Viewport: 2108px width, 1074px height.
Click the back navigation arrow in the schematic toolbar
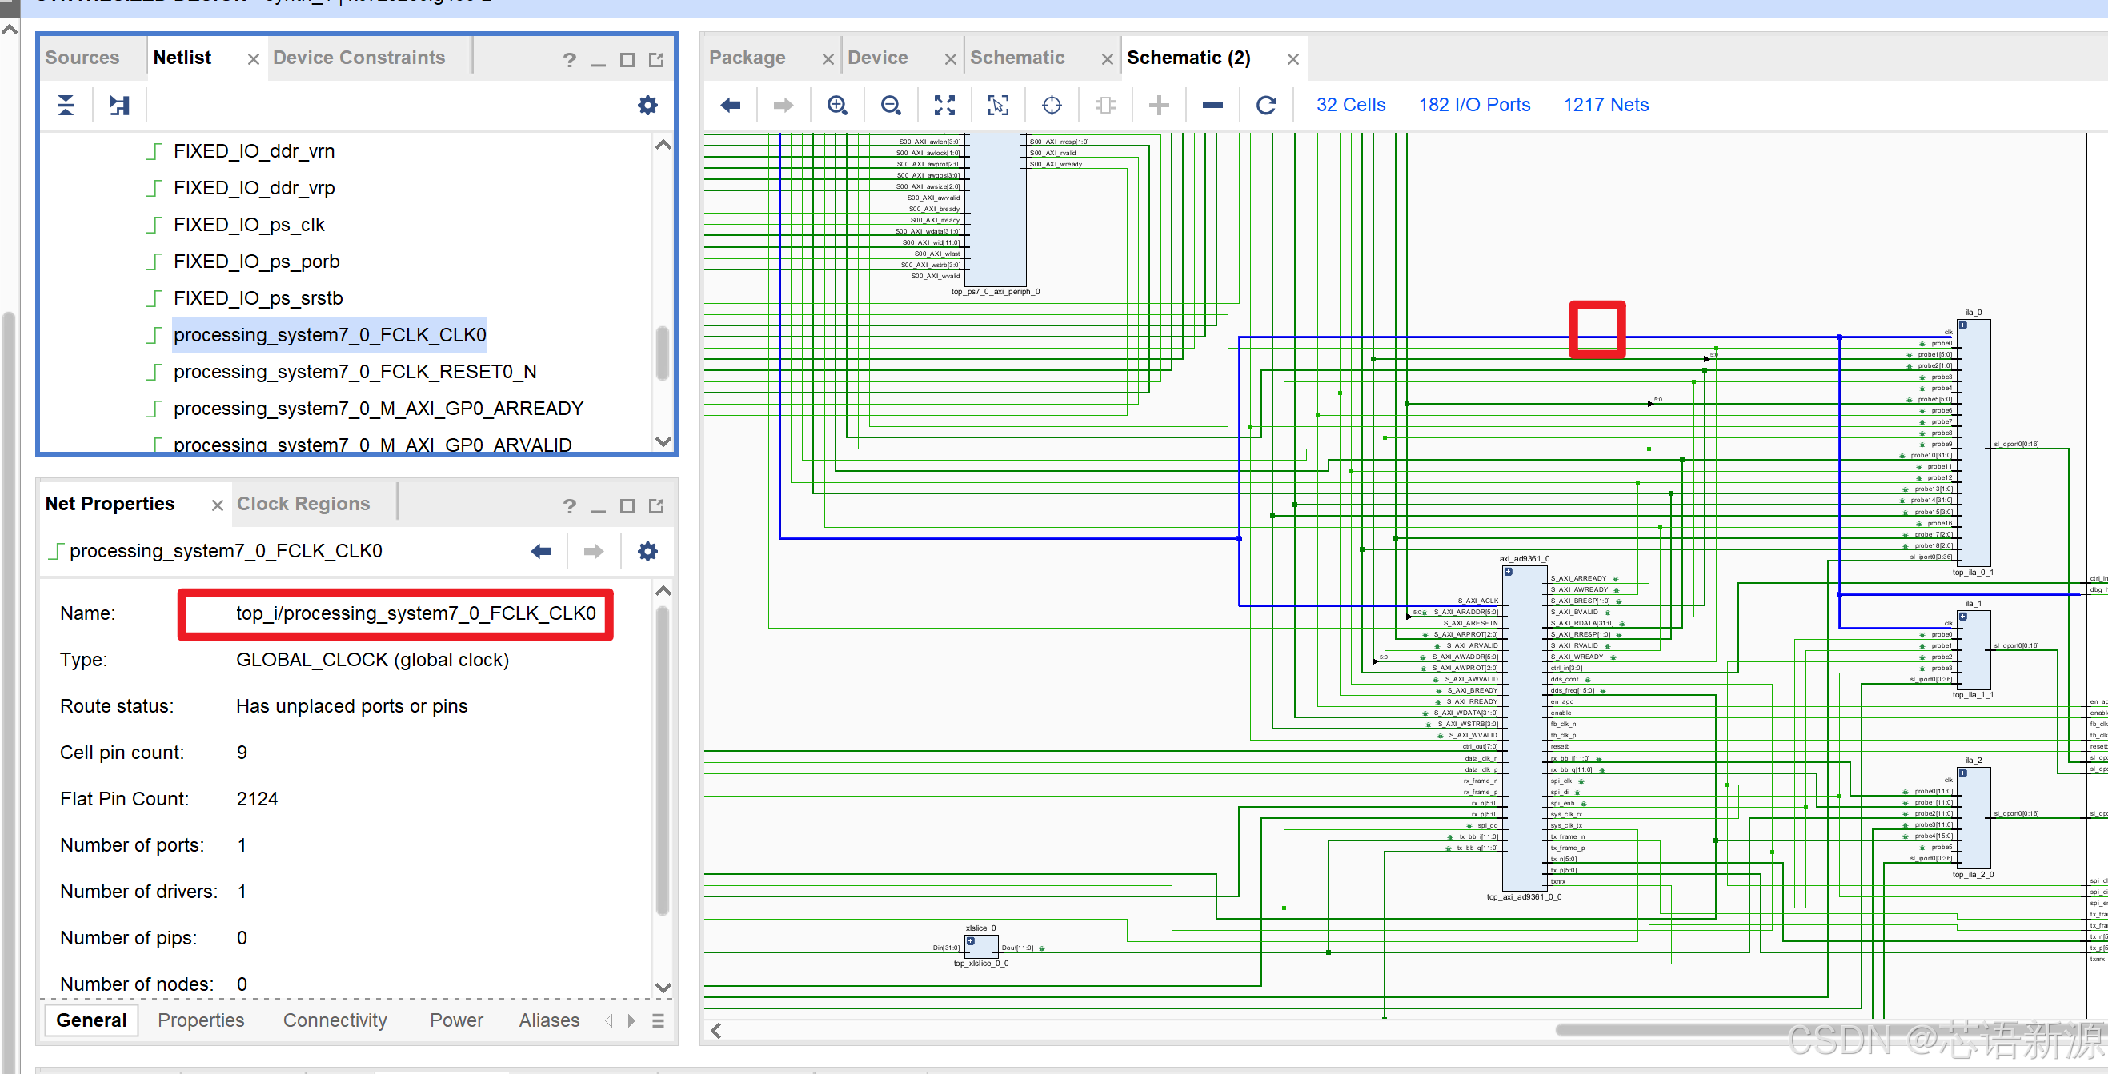click(730, 105)
